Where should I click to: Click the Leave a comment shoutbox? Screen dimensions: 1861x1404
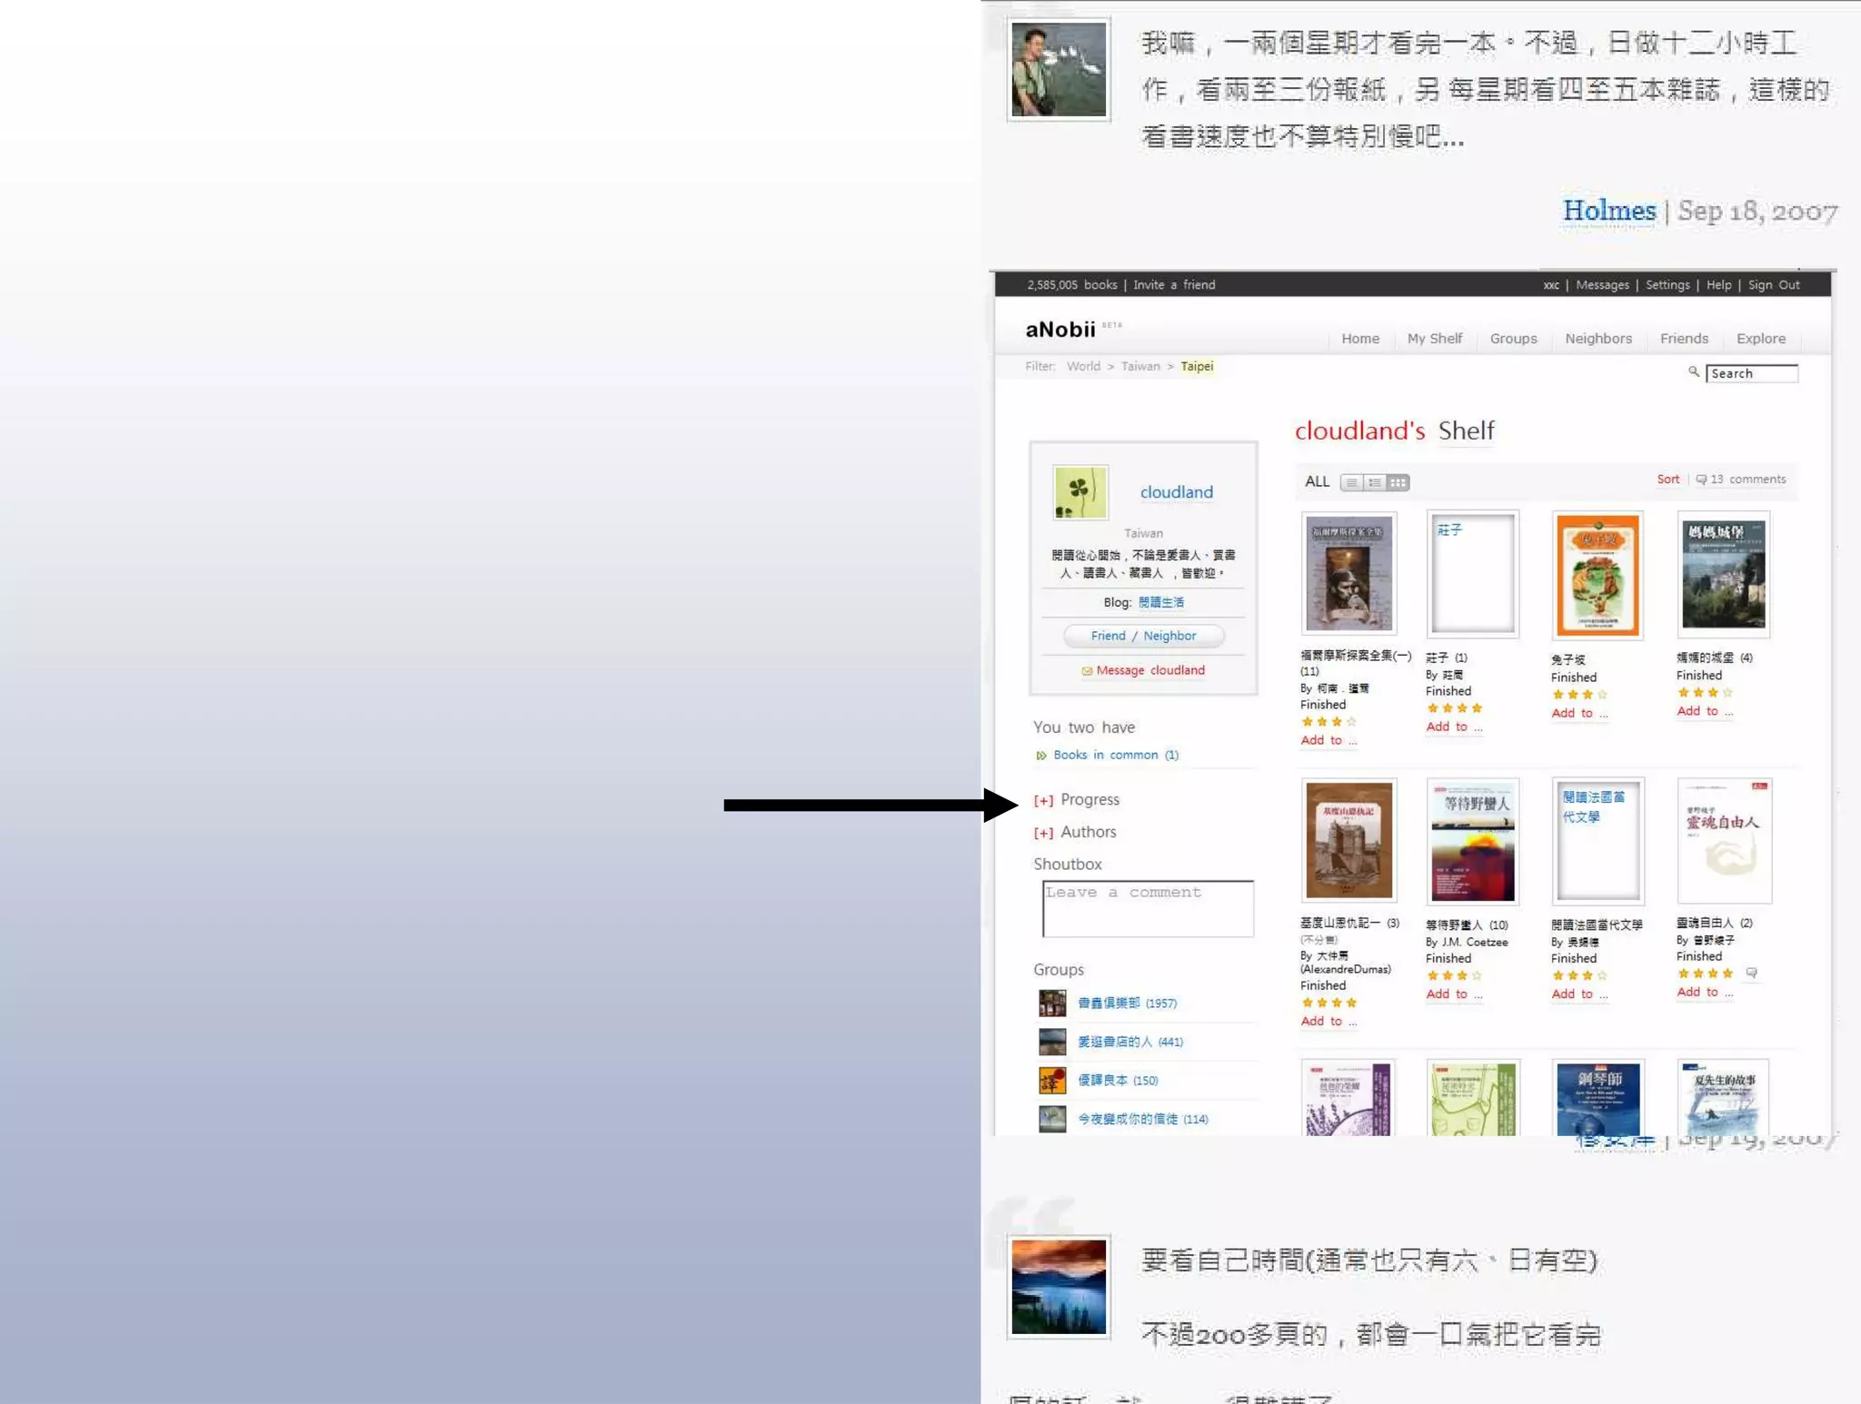pyautogui.click(x=1148, y=909)
